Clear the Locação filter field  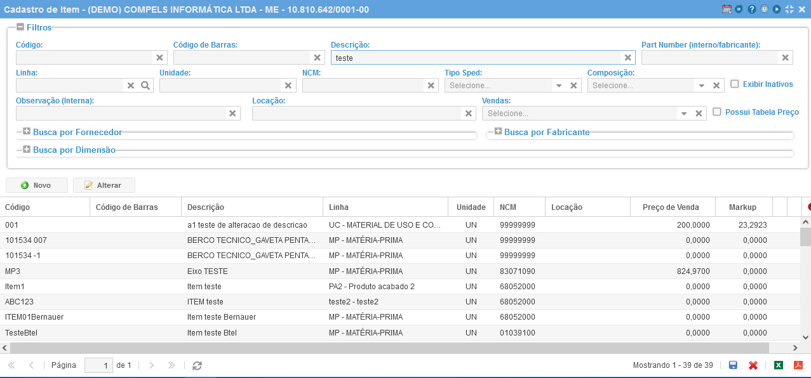469,114
